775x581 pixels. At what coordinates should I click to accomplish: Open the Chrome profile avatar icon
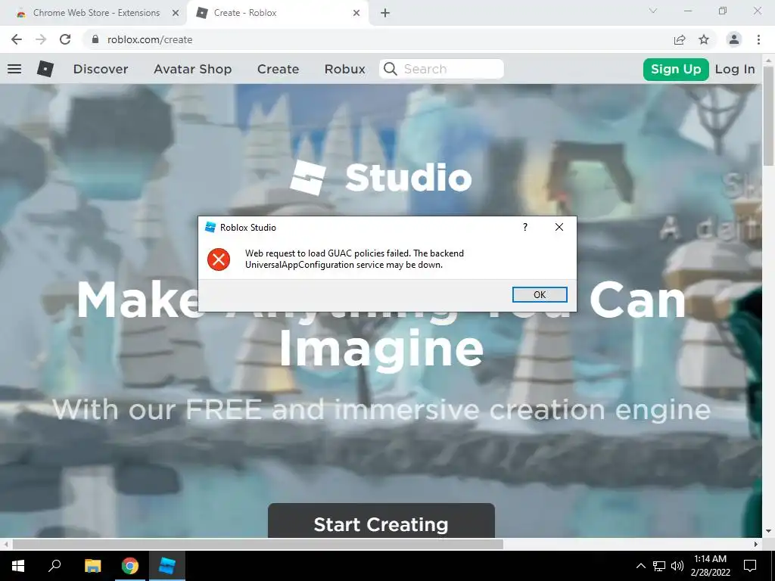(734, 39)
